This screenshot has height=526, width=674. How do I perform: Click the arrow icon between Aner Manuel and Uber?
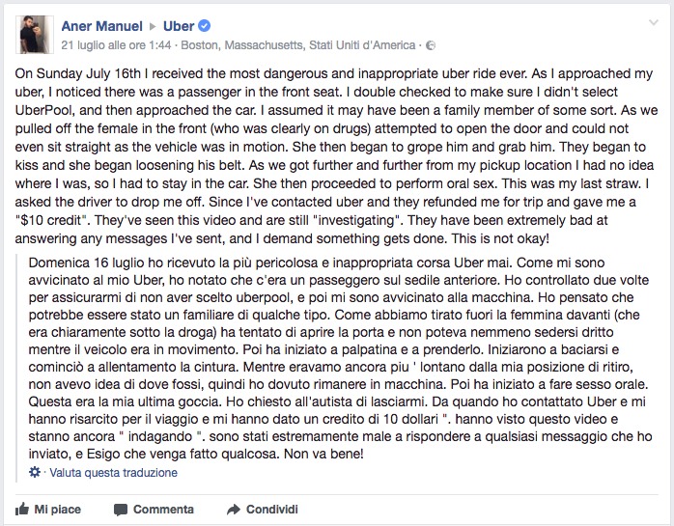pyautogui.click(x=153, y=27)
